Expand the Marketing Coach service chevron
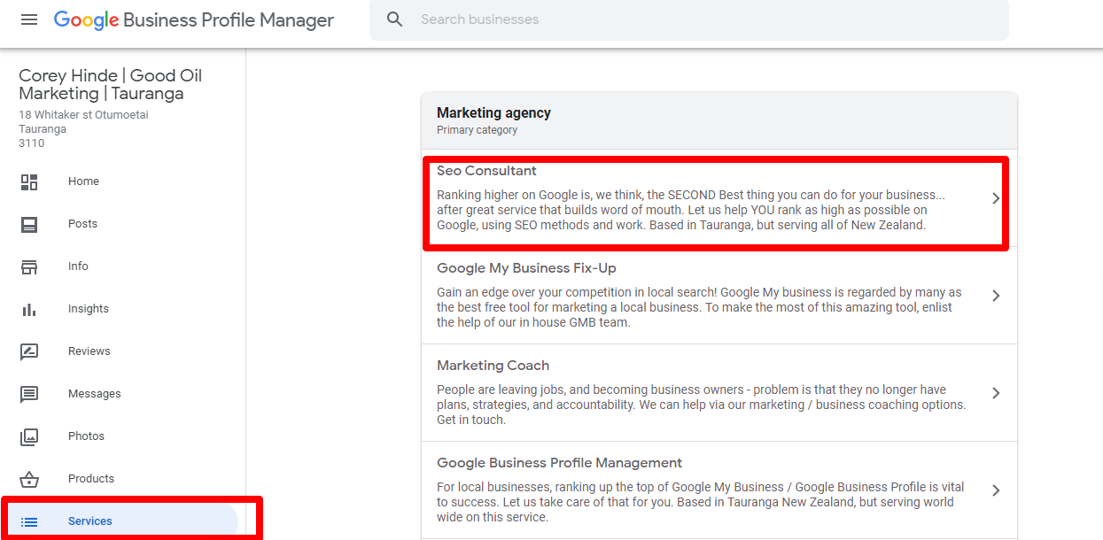The image size is (1103, 540). (x=996, y=393)
